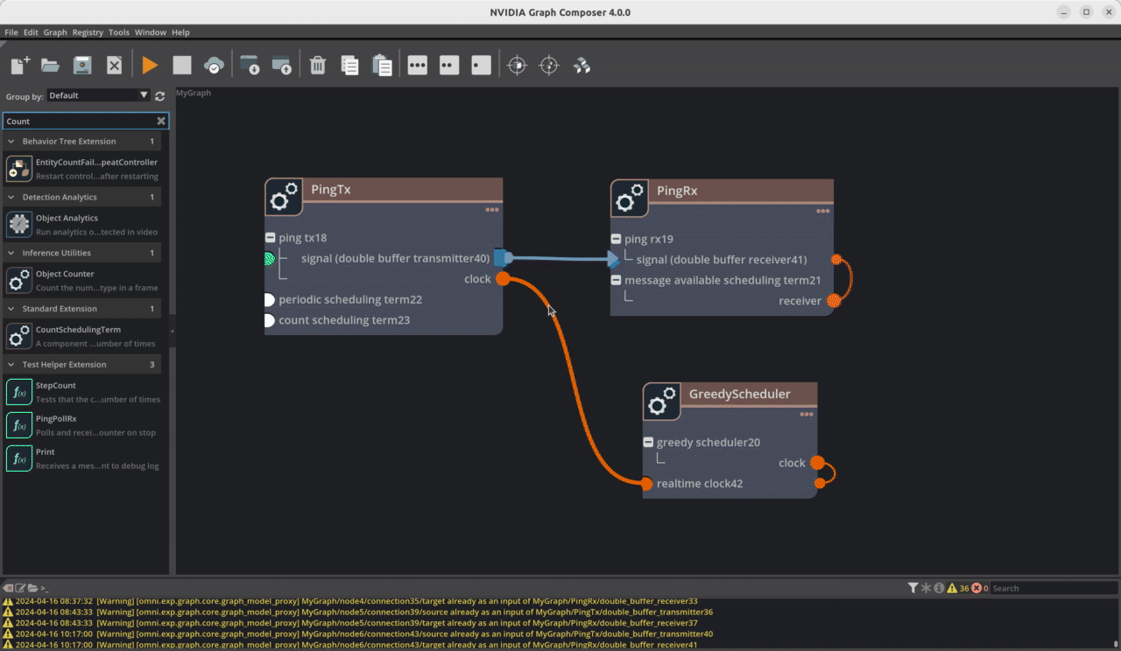Viewport: 1121px width, 651px height.
Task: Select the single-dot node display mode icon
Action: pos(481,65)
